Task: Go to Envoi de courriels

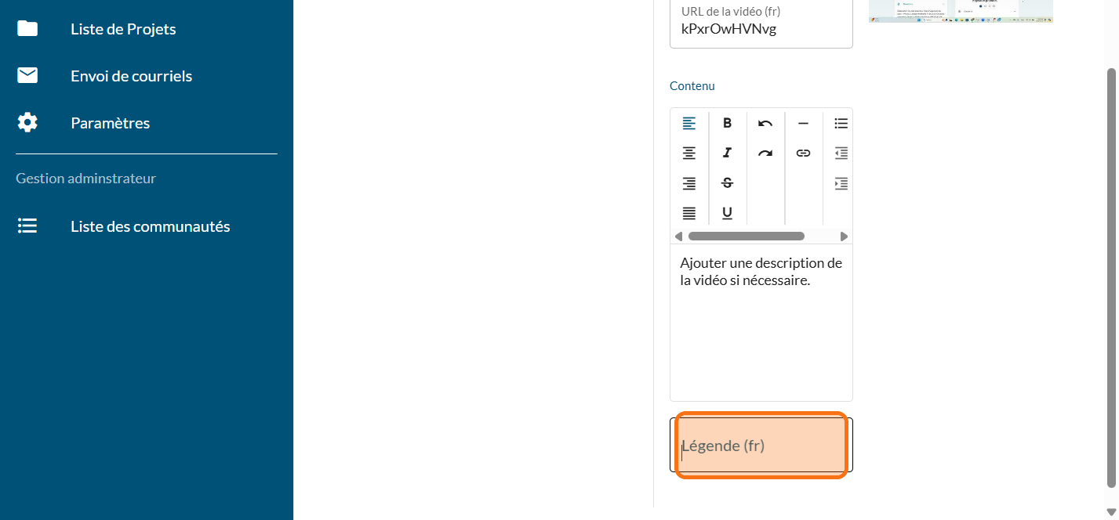Action: [x=131, y=76]
